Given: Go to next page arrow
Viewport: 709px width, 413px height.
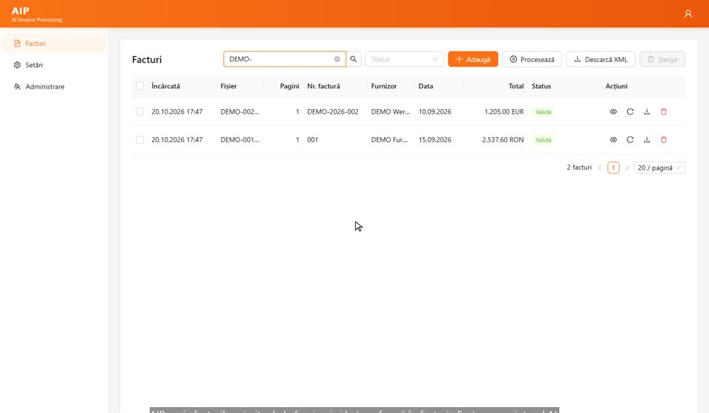Looking at the screenshot, I should (x=627, y=167).
